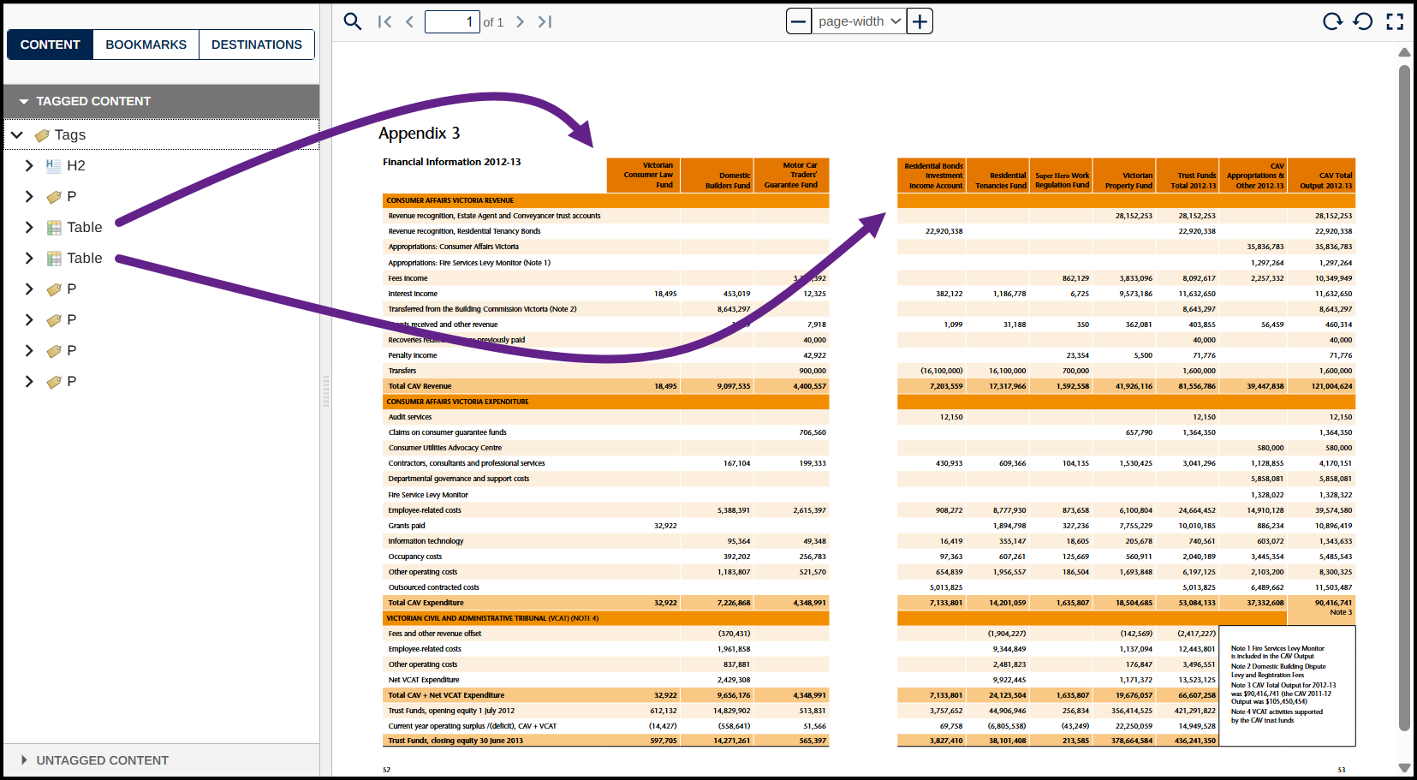Click the second Table tag icon

(x=54, y=258)
